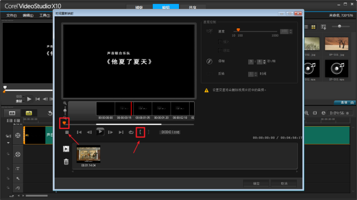Click the reverse times stepper

click(255, 74)
